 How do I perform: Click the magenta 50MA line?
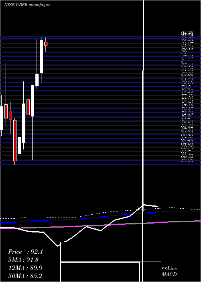pos(100,225)
